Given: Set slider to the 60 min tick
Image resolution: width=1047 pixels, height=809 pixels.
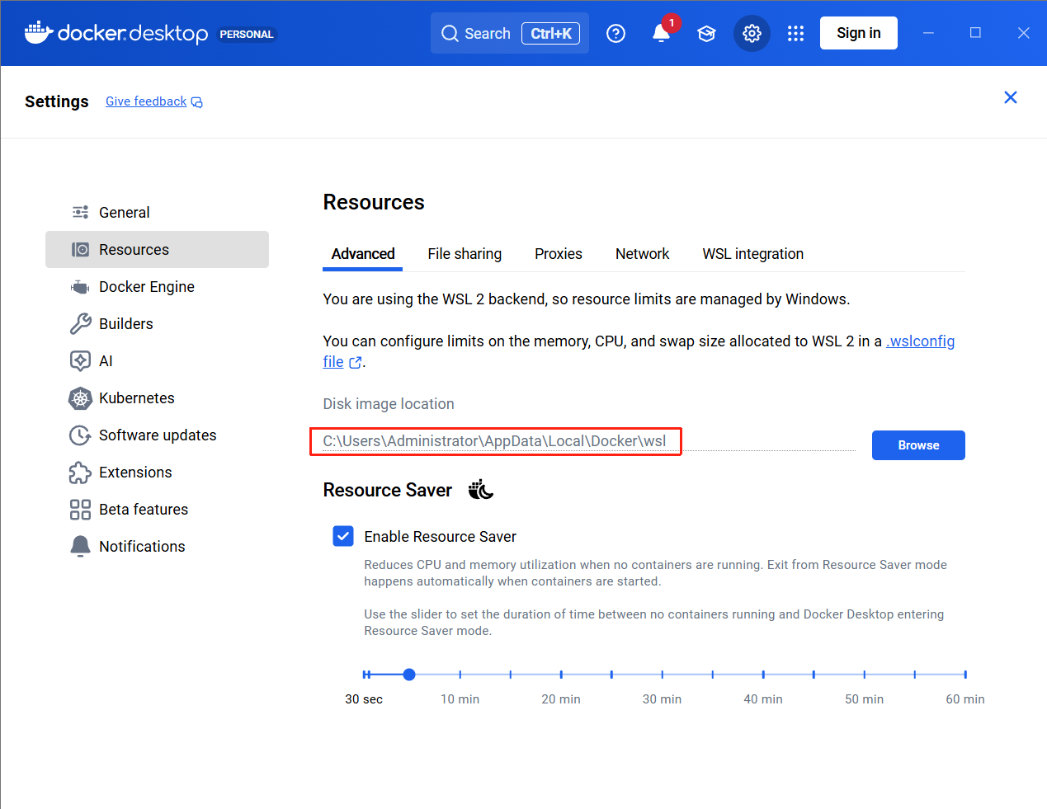Looking at the screenshot, I should (x=965, y=675).
